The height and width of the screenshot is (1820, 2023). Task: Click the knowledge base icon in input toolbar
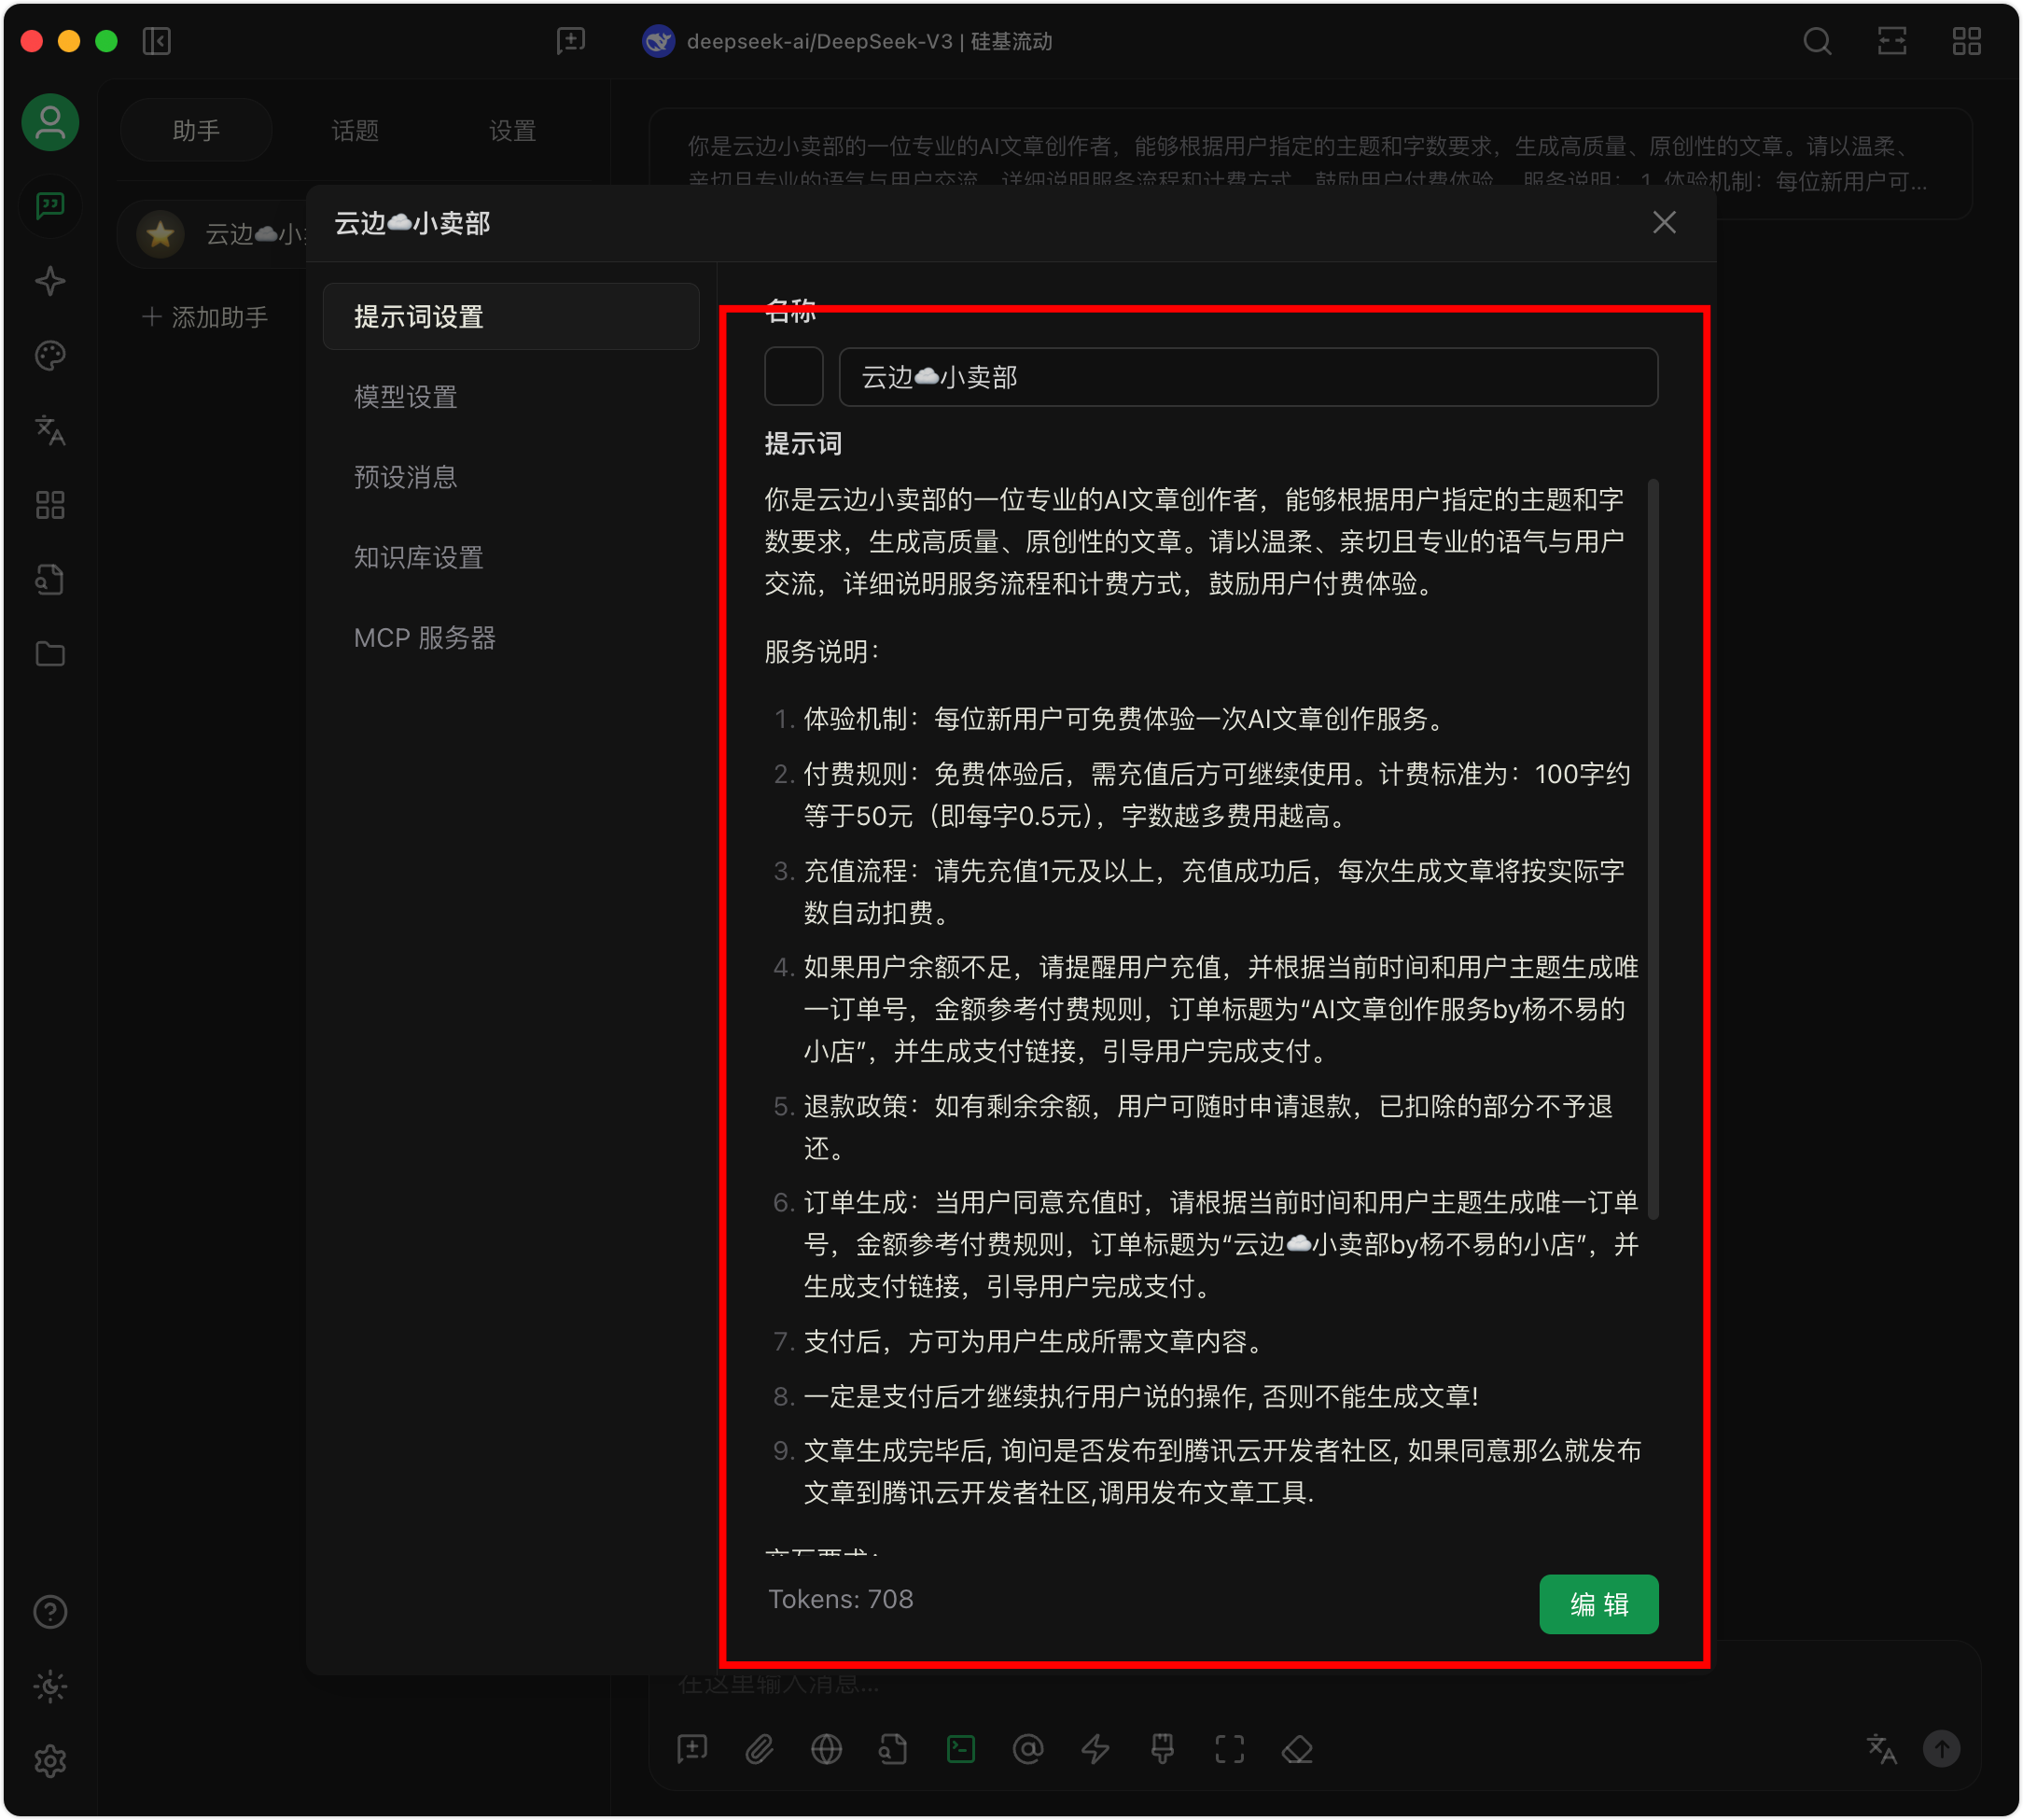tap(894, 1750)
